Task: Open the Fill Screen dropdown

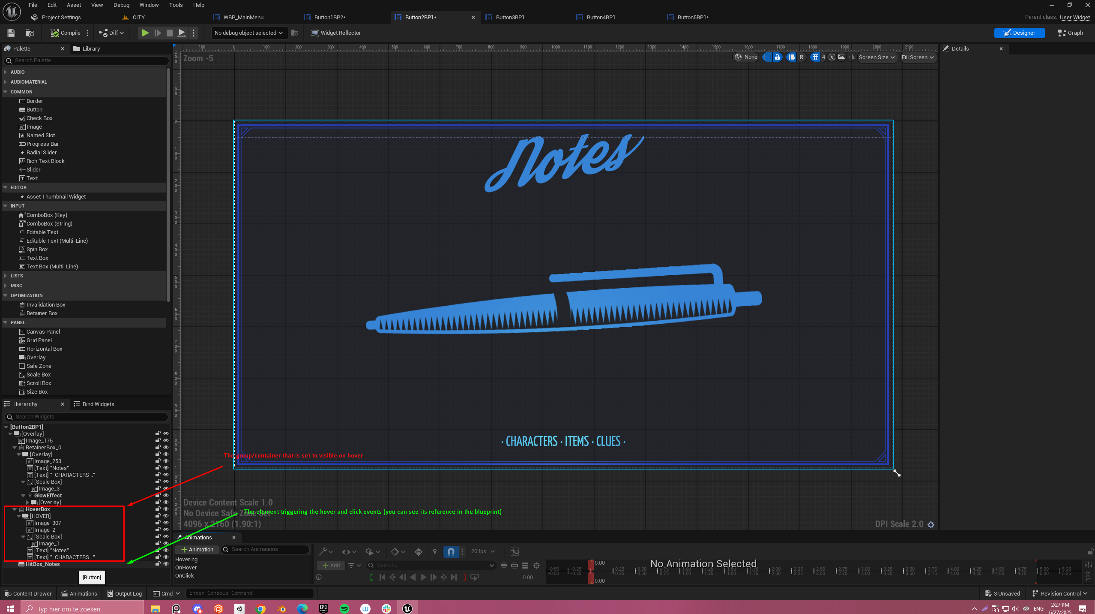Action: [x=918, y=57]
